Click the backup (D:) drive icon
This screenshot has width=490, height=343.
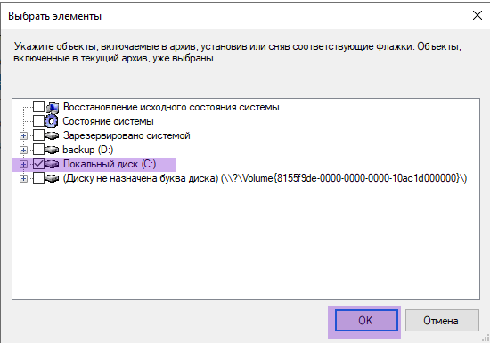(x=52, y=150)
